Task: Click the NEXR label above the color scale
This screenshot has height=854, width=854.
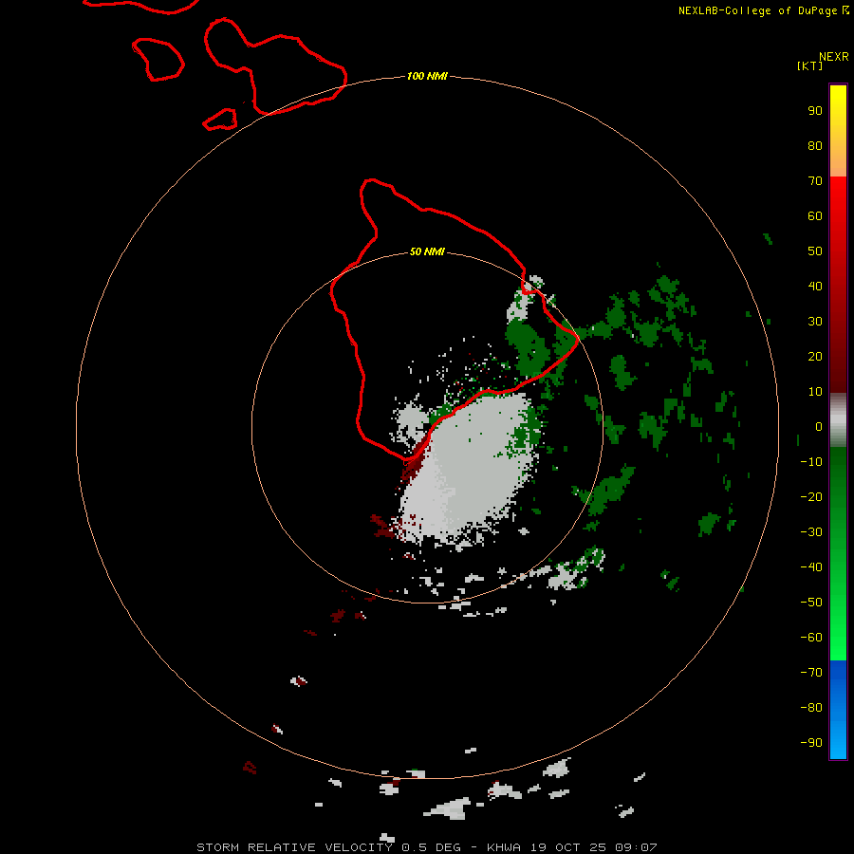Action: point(834,57)
